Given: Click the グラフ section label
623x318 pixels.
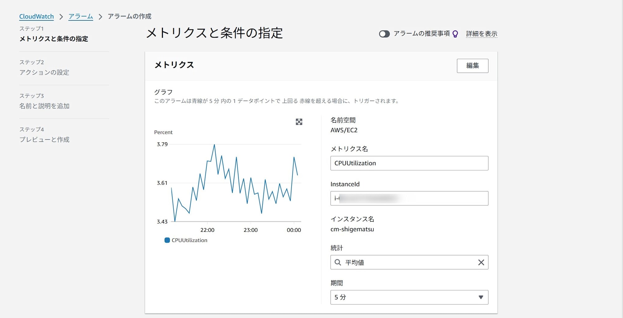Looking at the screenshot, I should click(163, 92).
